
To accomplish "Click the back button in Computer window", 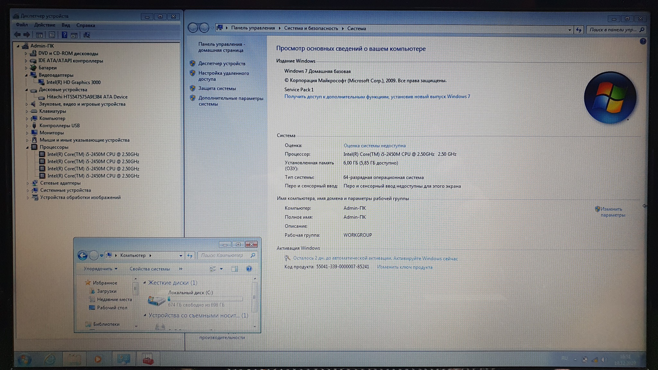I will click(83, 255).
